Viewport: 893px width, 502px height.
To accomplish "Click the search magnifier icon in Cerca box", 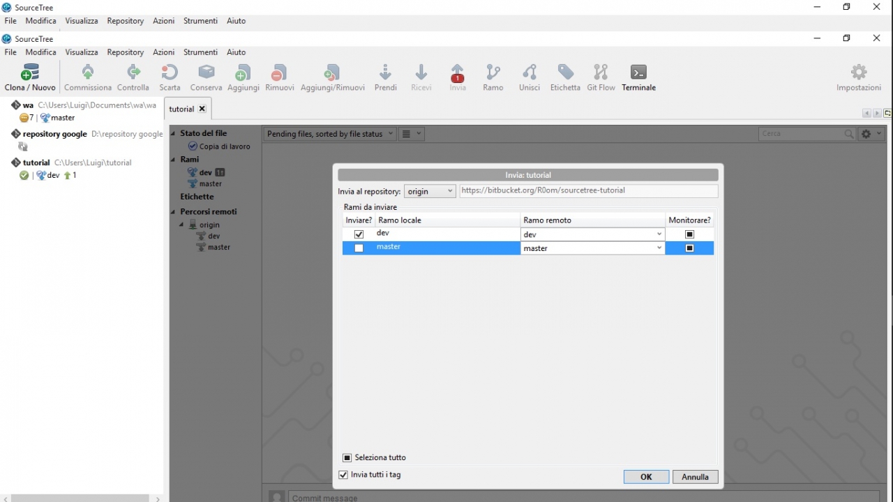I will [x=849, y=134].
